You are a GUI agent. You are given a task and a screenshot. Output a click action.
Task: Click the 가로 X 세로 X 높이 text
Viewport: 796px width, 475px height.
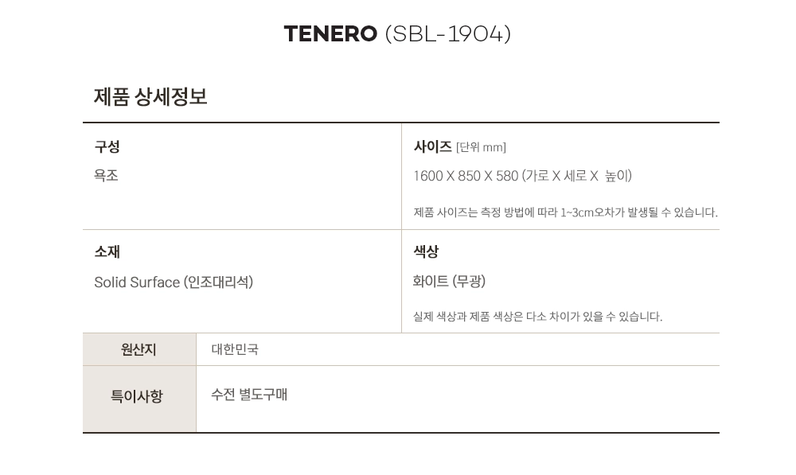577,176
